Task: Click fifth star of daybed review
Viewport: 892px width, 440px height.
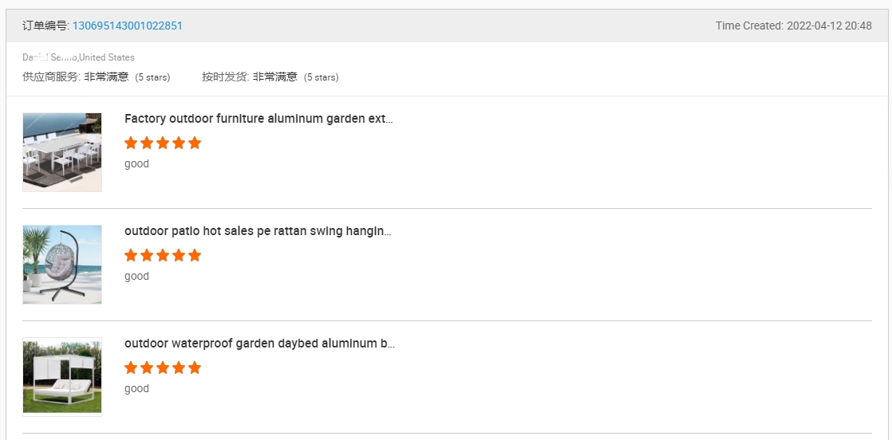Action: pyautogui.click(x=195, y=367)
